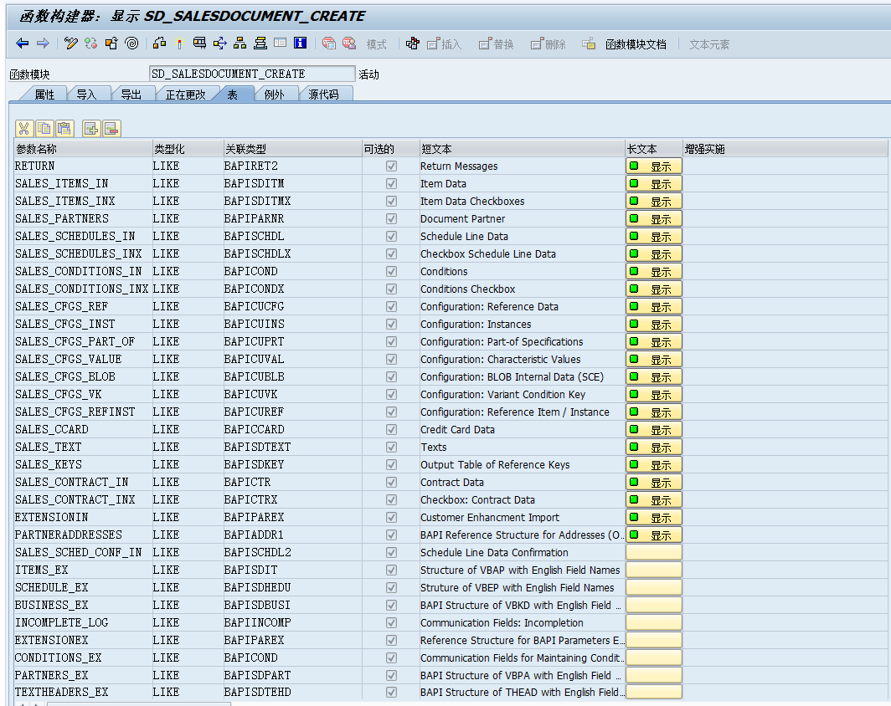The height and width of the screenshot is (706, 891).
Task: Copy parameters using the copy icon
Action: tap(44, 128)
